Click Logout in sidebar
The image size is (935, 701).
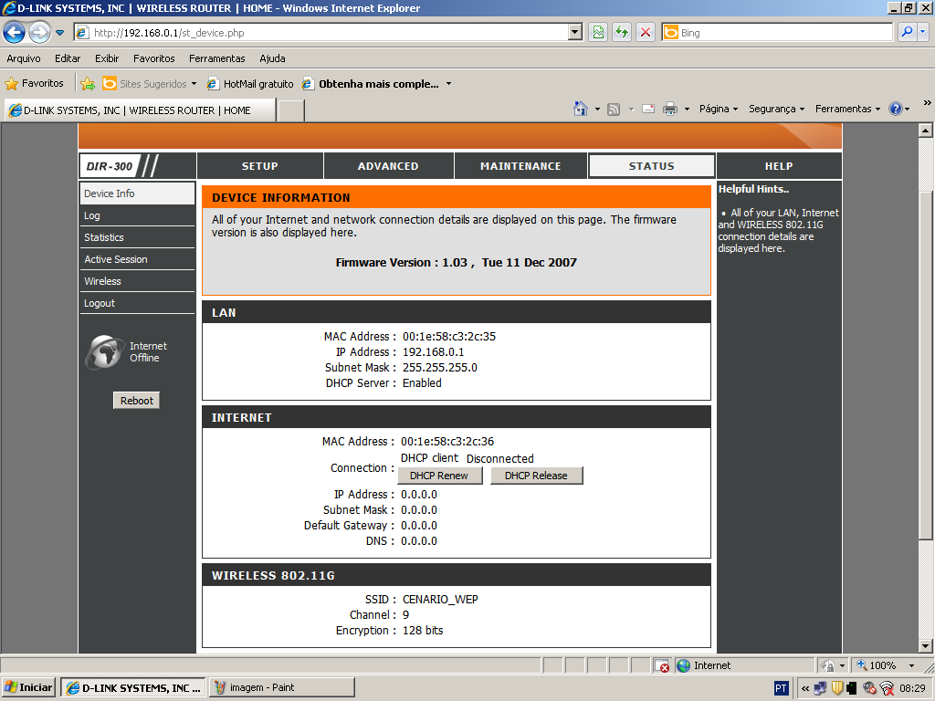click(137, 303)
